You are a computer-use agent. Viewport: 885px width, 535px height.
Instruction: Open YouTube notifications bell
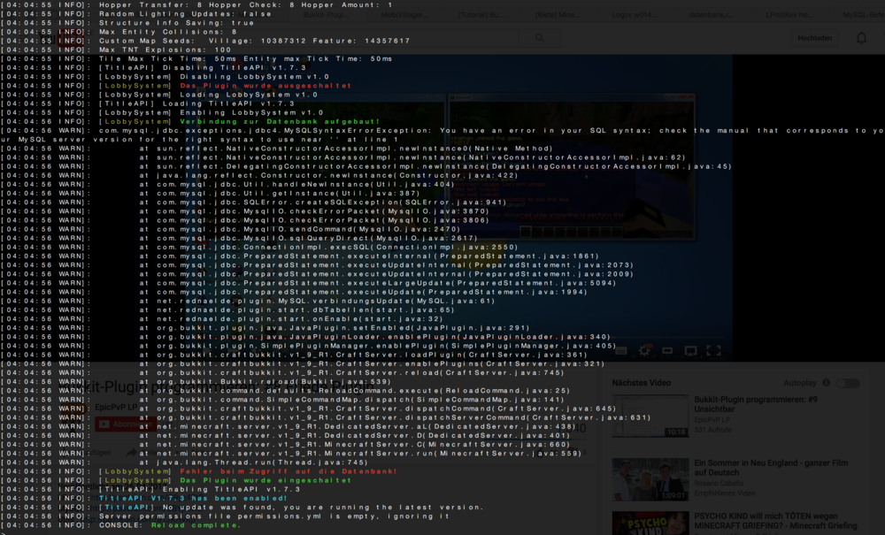click(x=861, y=38)
